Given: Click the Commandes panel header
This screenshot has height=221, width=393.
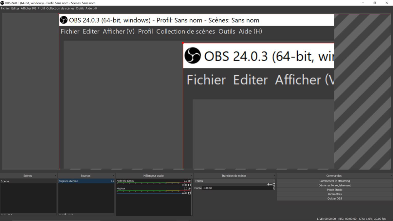Looking at the screenshot, I should pos(334,176).
